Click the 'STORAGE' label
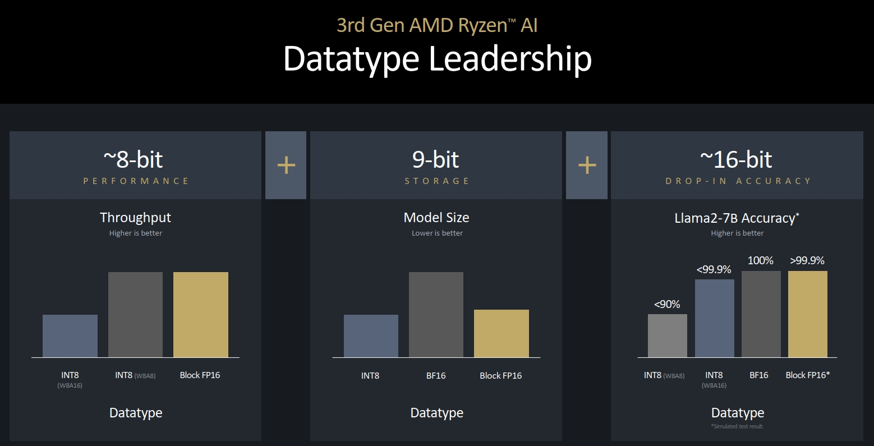This screenshot has width=874, height=446. click(437, 181)
